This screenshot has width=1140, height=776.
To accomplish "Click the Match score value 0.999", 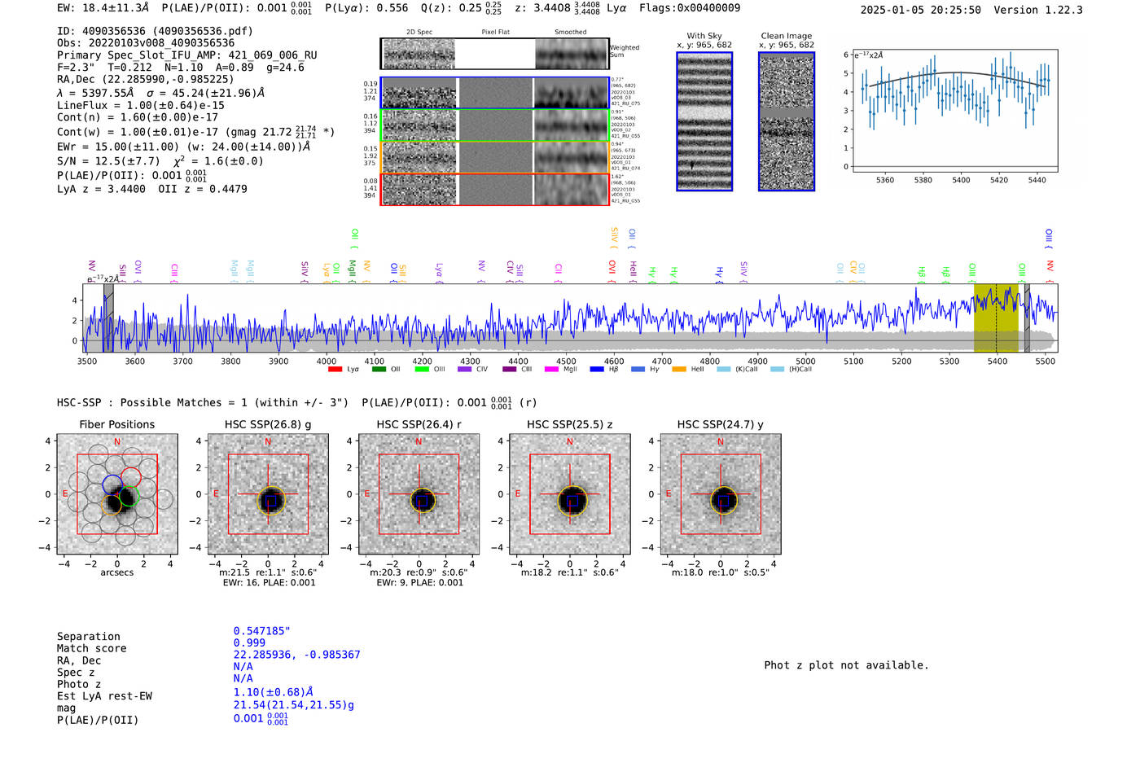I will 249,642.
